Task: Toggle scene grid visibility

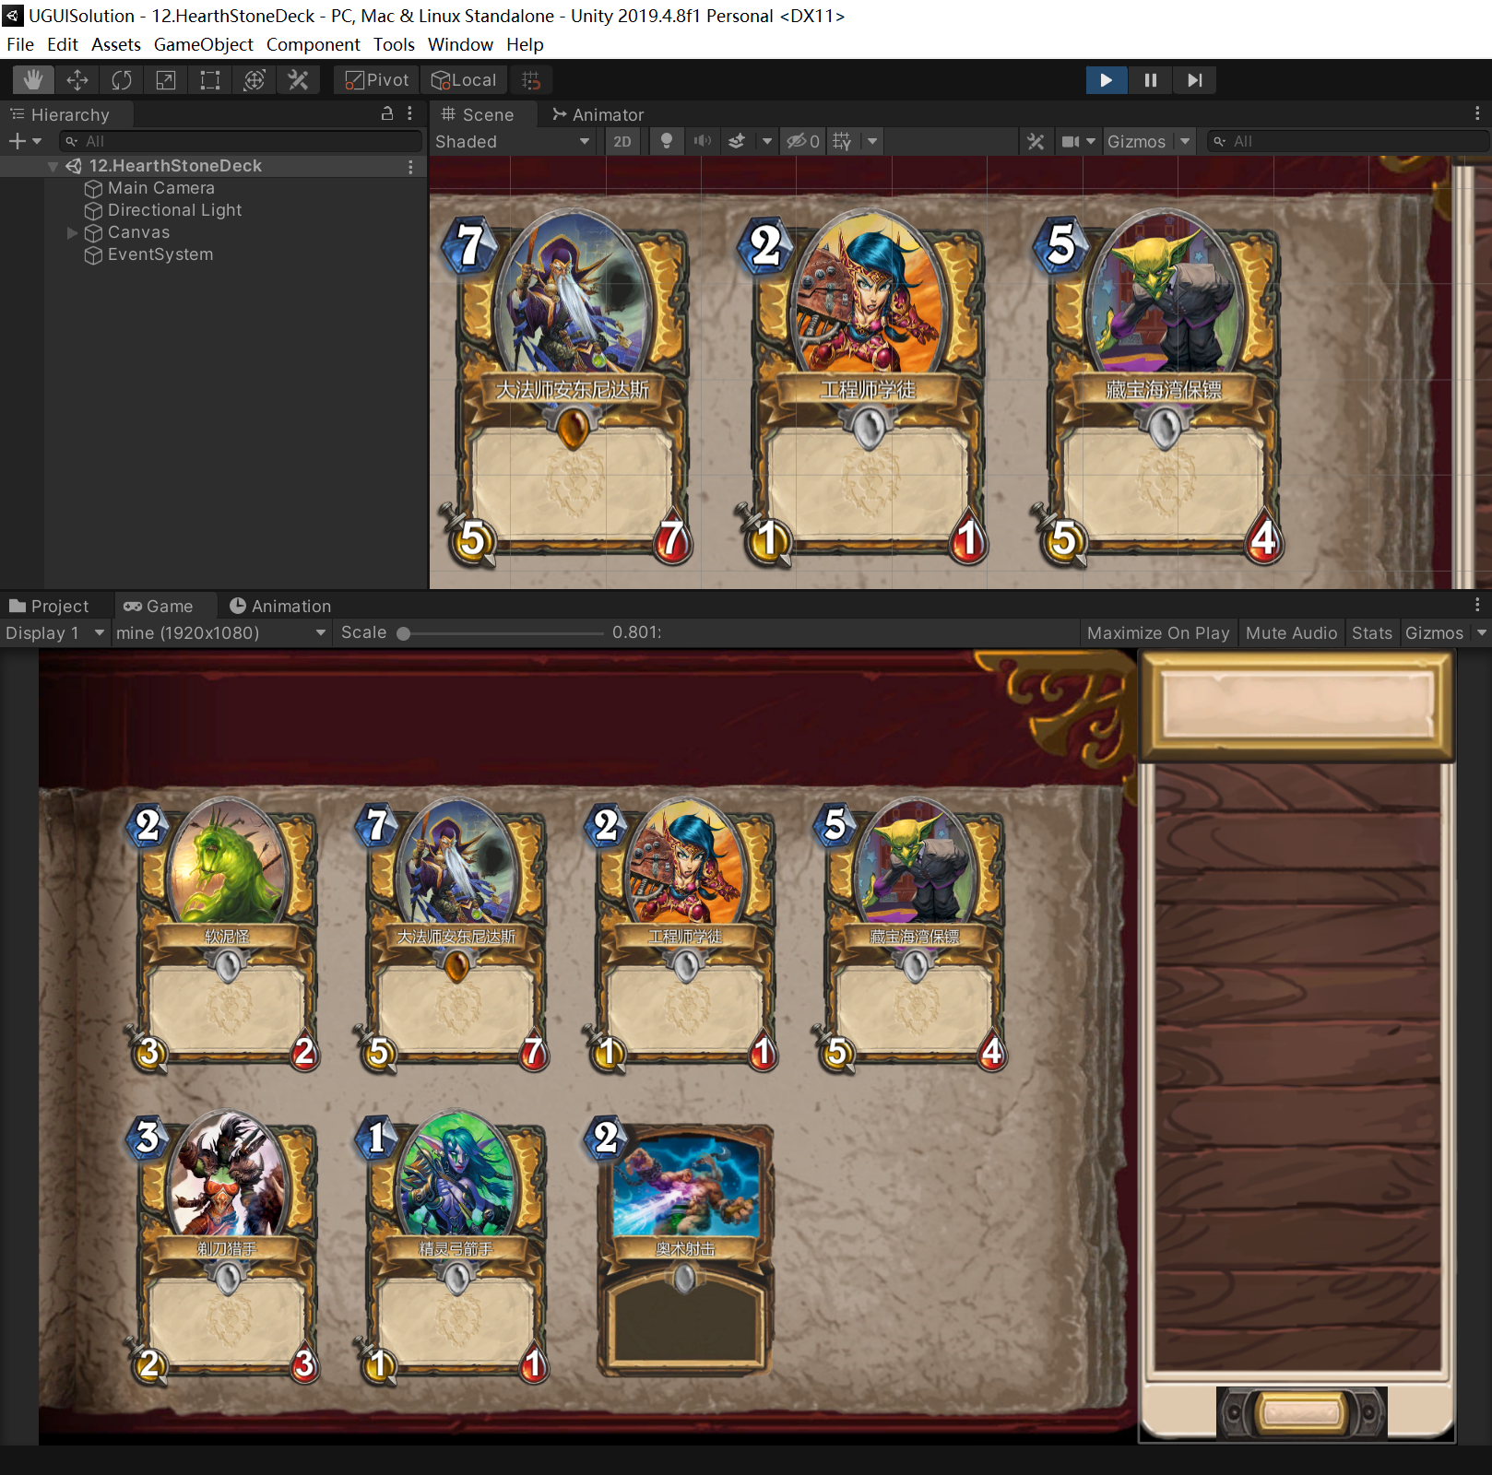Action: click(842, 141)
